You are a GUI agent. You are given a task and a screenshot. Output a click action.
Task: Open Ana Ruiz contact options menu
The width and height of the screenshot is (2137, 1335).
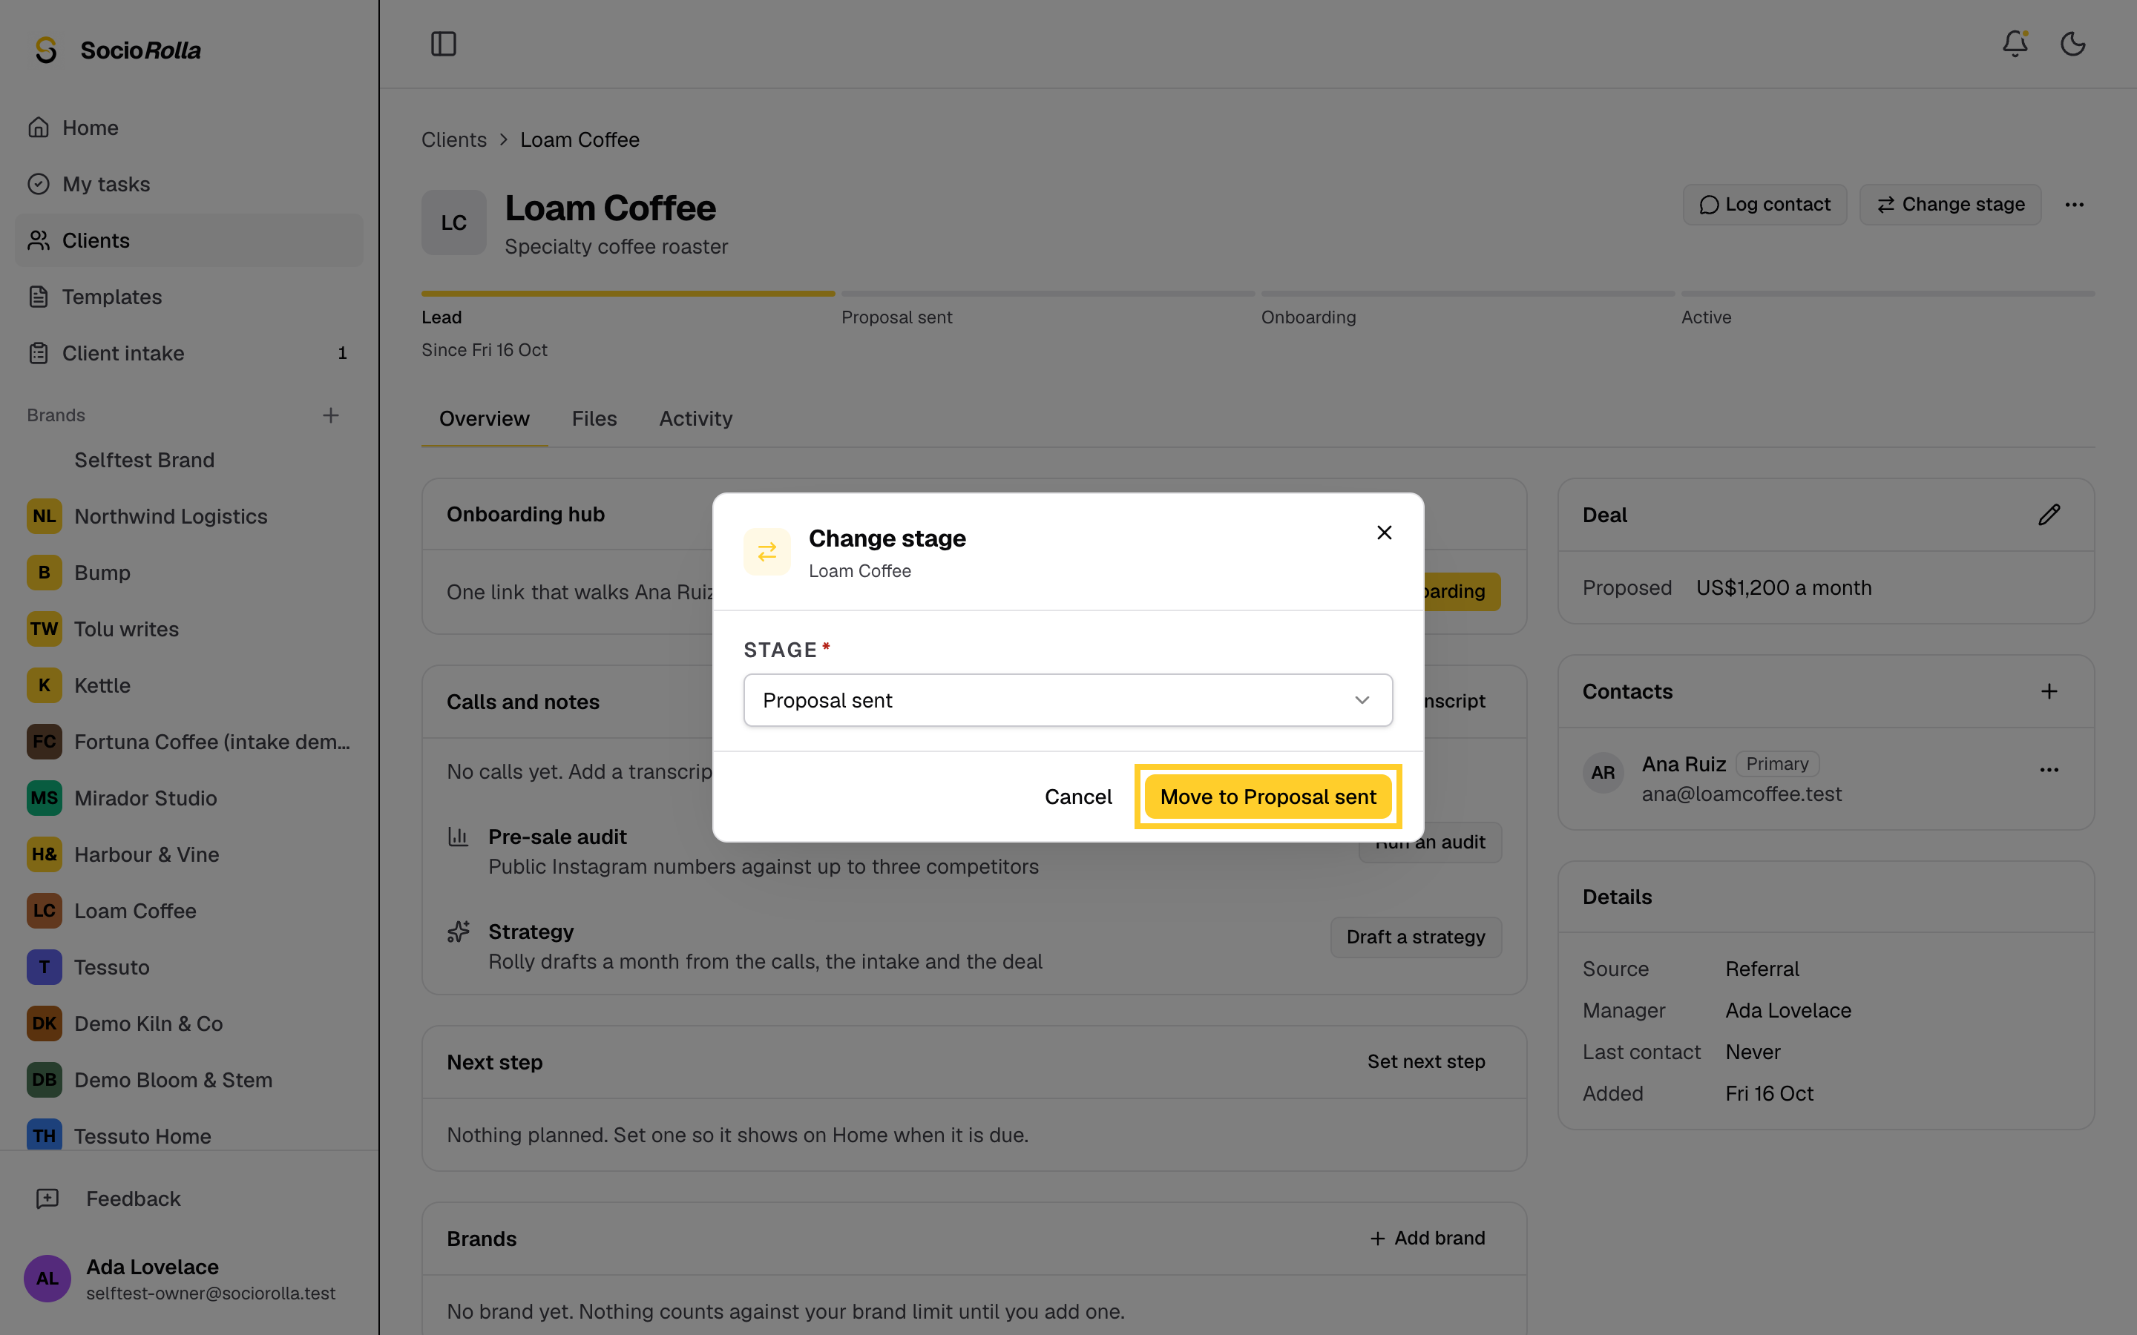click(x=2049, y=770)
